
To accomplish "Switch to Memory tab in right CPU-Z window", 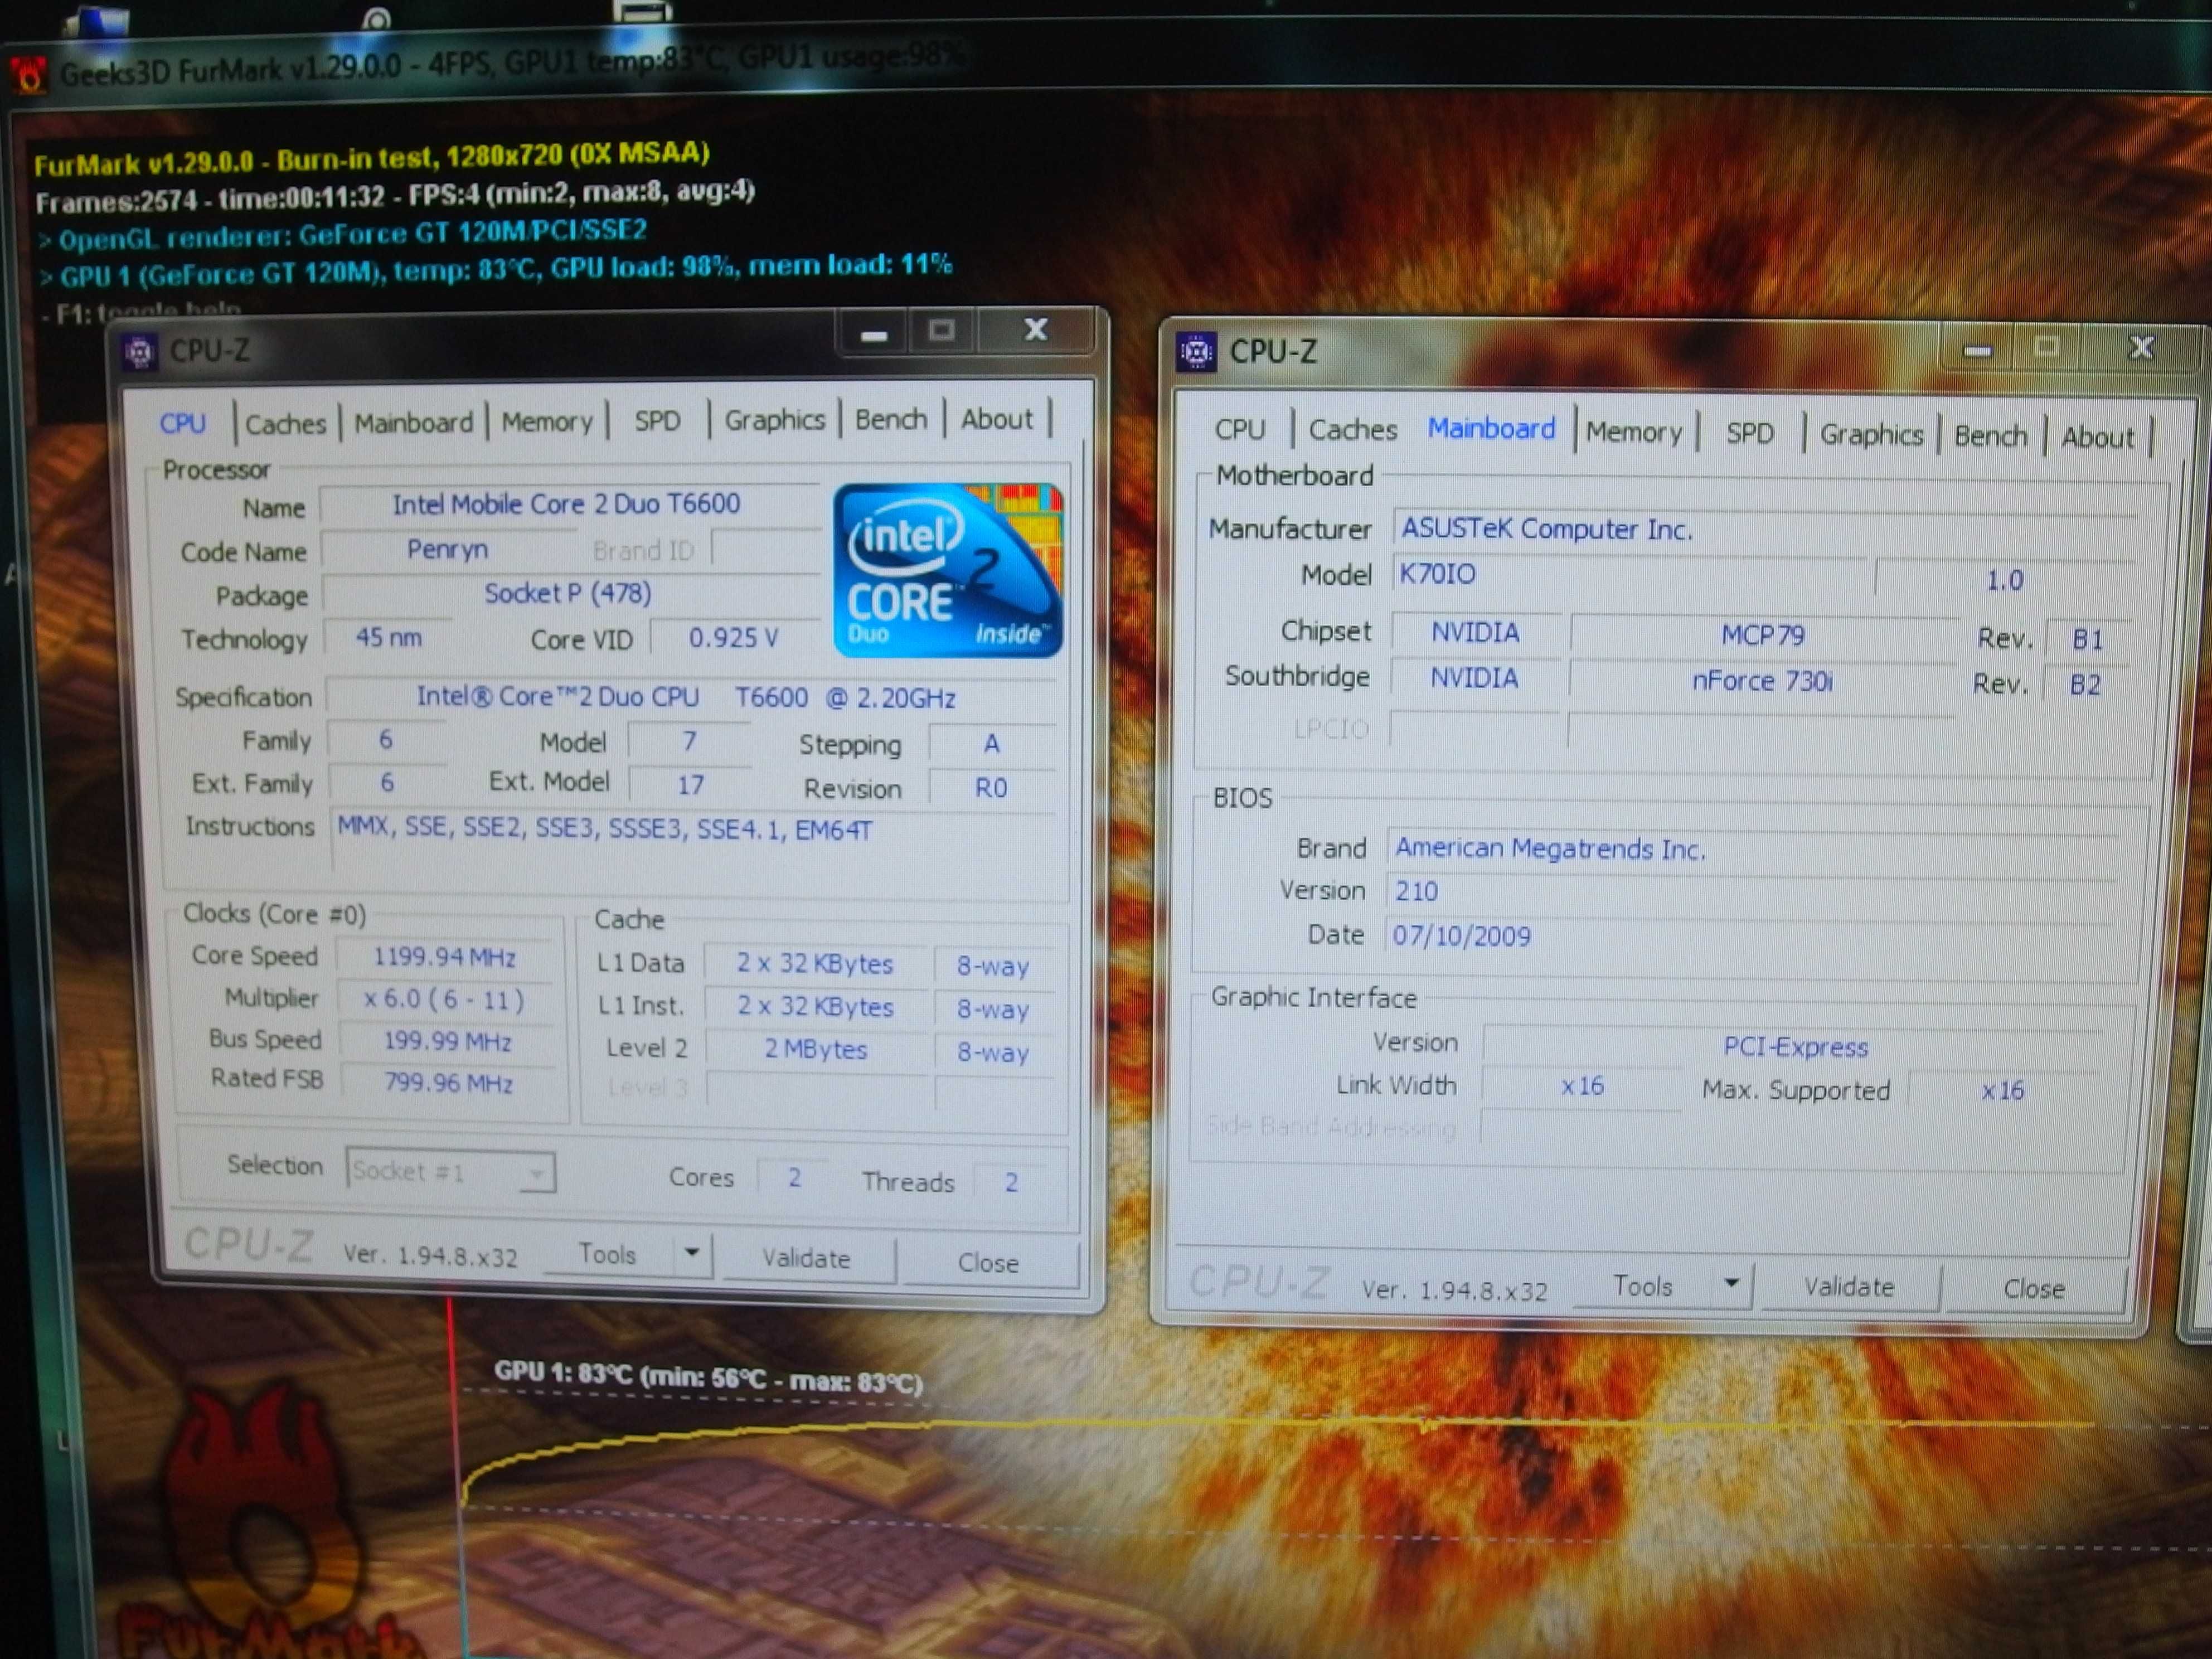I will tap(1634, 432).
